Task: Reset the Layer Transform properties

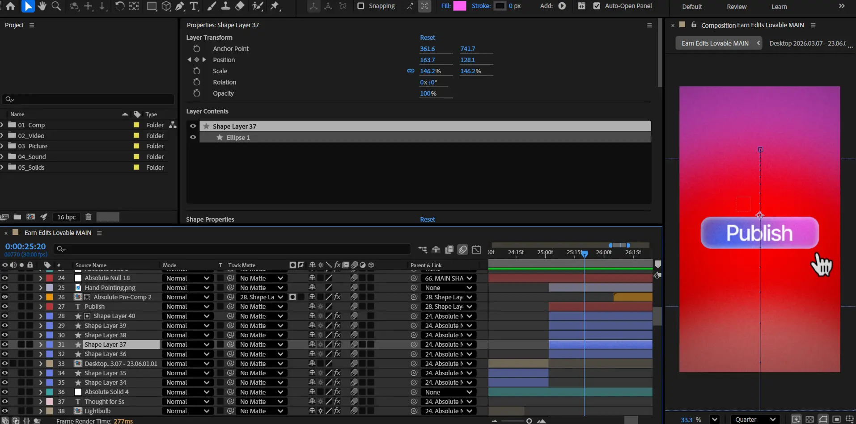Action: point(427,38)
